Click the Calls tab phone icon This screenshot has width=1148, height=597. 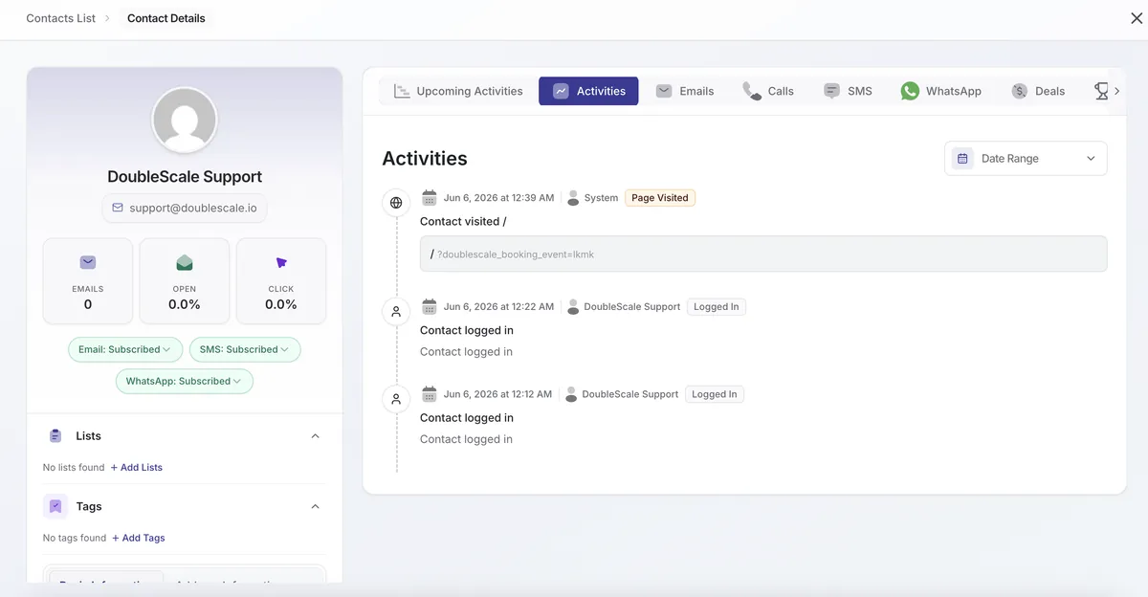tap(752, 91)
